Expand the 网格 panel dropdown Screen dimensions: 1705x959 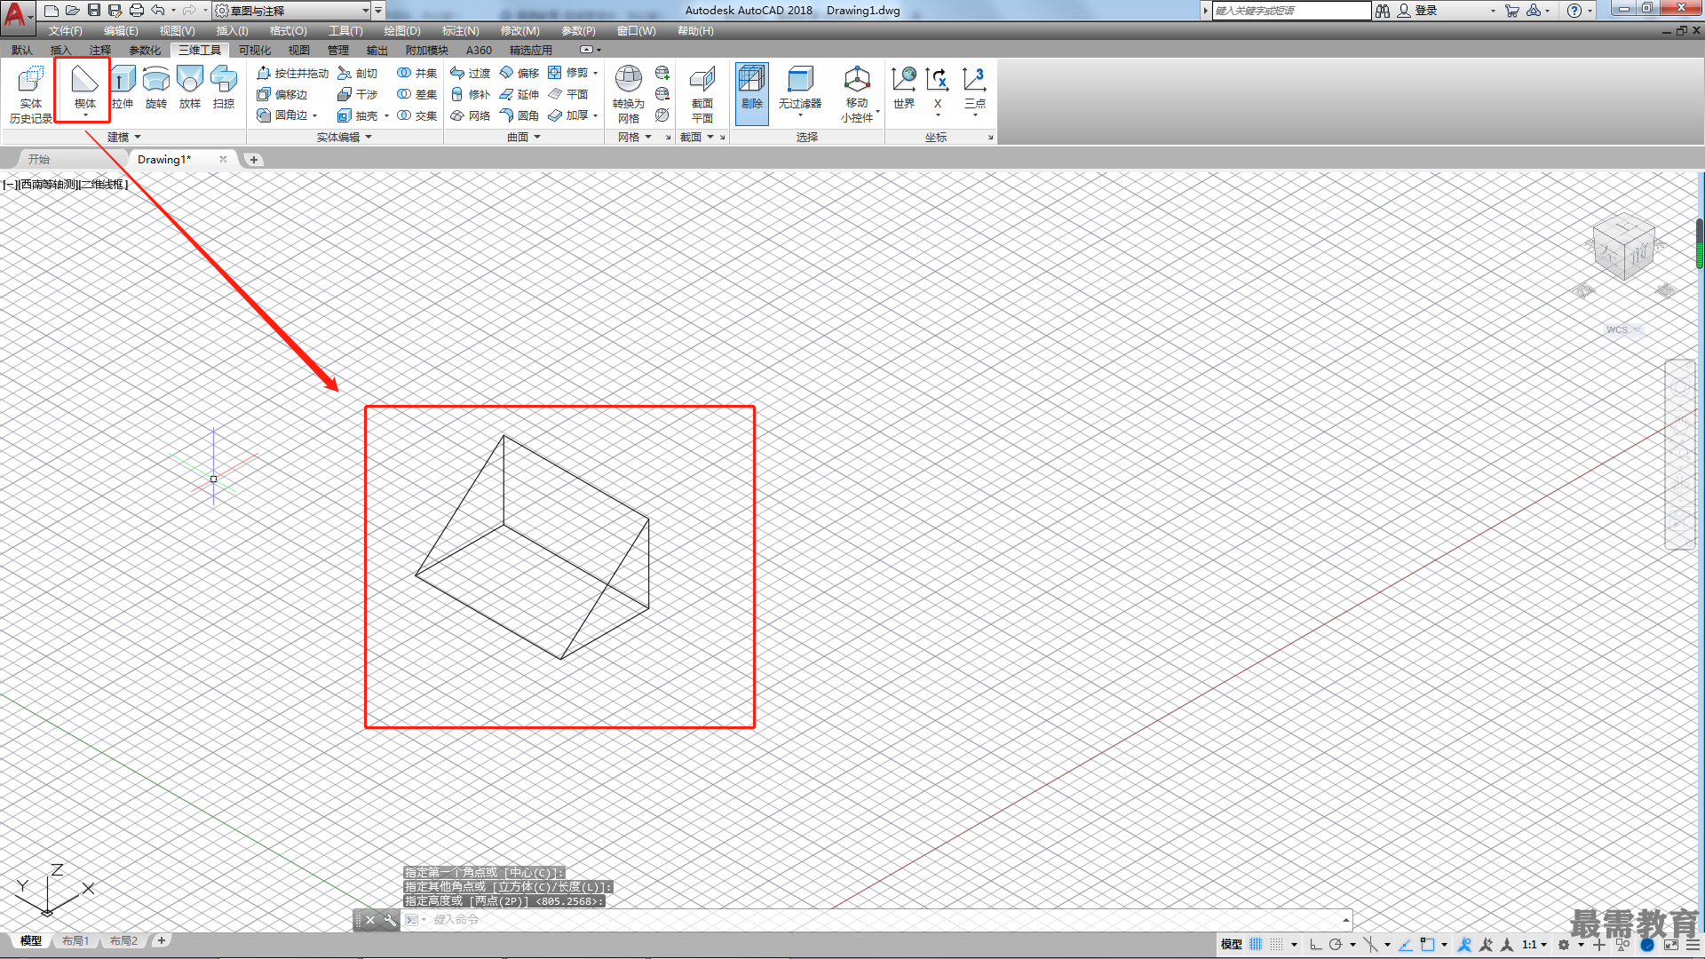point(635,137)
